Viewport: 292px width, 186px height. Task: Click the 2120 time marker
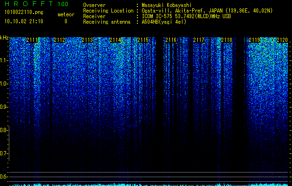coord(282,40)
